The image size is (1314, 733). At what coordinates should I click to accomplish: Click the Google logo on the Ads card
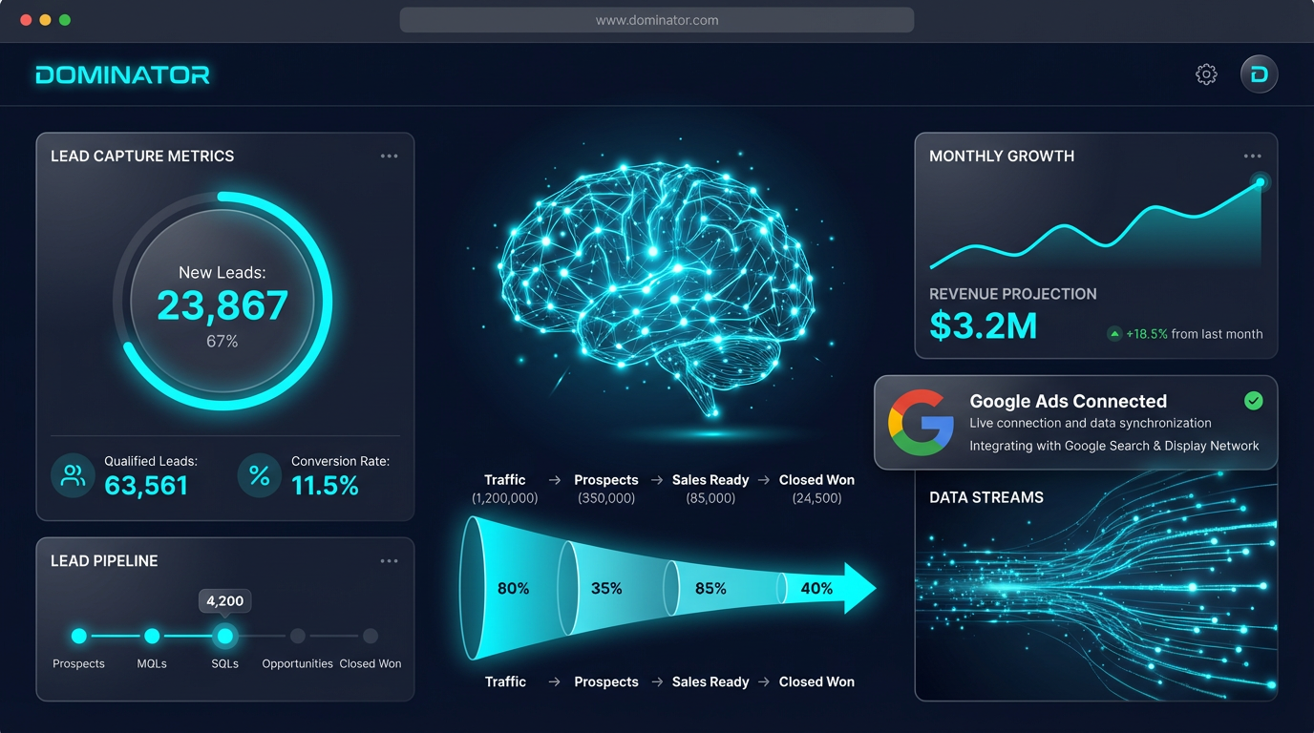pos(919,420)
